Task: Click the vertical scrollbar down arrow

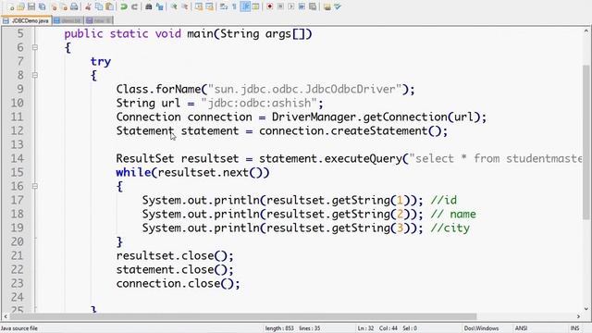Action: [586, 308]
